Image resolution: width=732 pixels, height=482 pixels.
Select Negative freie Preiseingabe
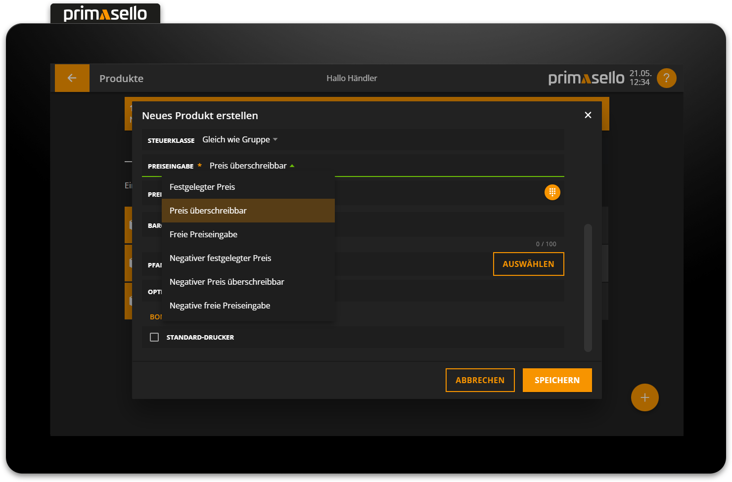[x=220, y=306]
